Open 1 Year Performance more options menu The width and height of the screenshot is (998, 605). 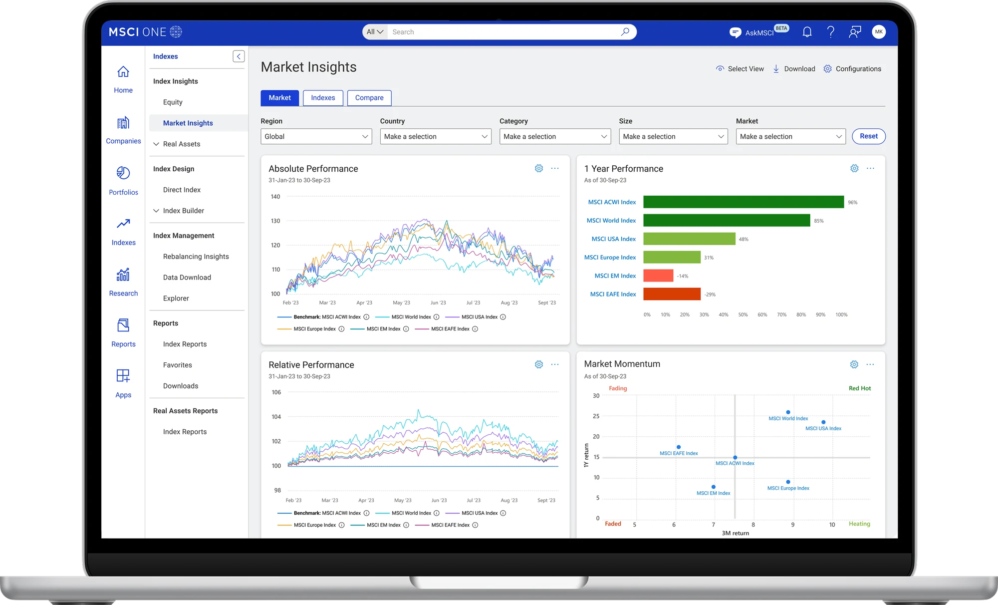[x=870, y=168]
